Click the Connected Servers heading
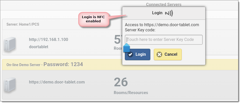This screenshot has height=104, width=241. point(164,4)
